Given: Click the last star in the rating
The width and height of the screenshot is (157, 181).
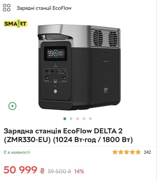Looking at the screenshot, I should tap(138, 152).
